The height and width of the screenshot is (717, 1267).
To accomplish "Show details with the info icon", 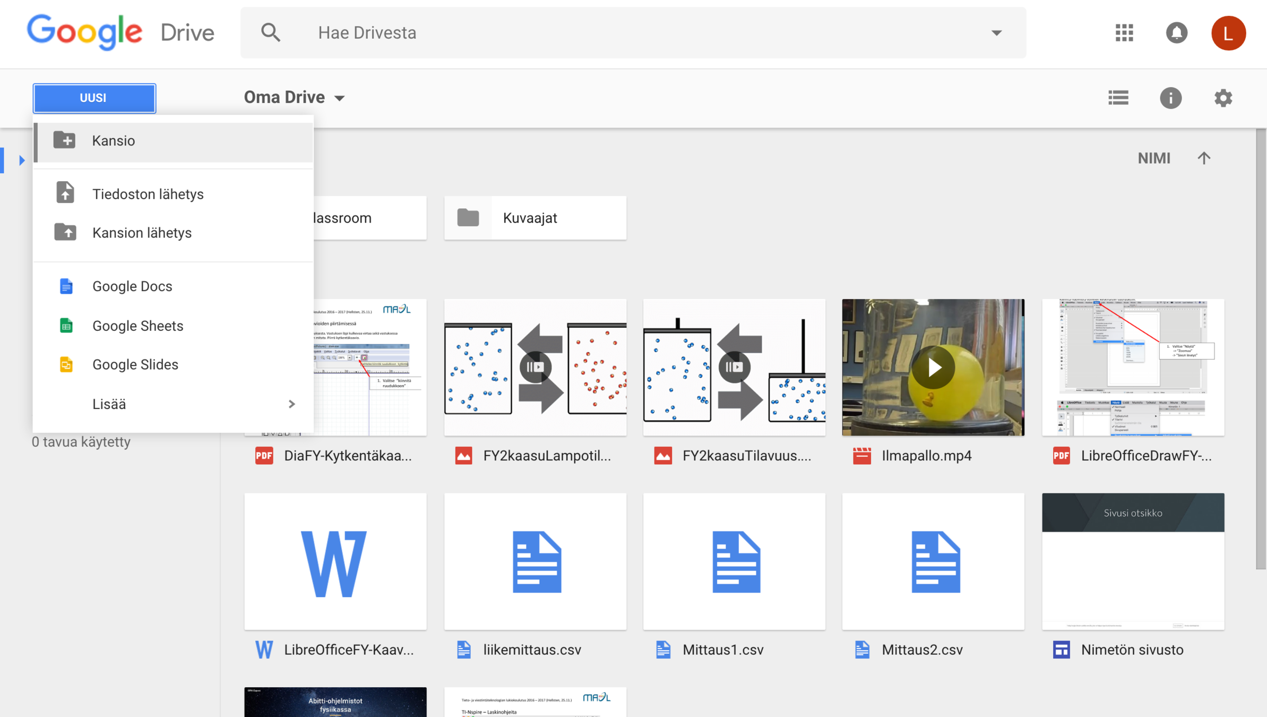I will [1170, 98].
